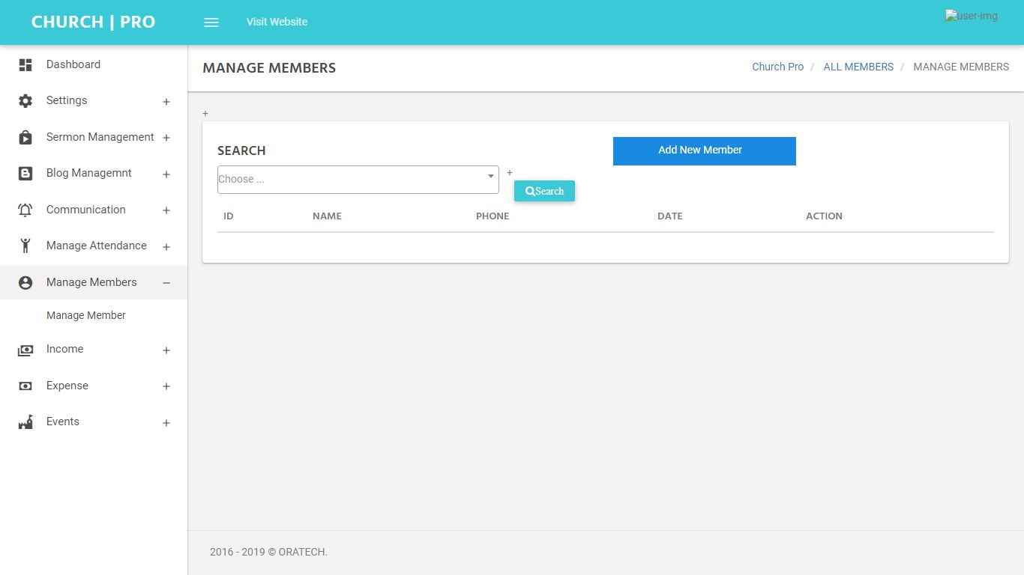This screenshot has width=1024, height=575.
Task: Select the Expense menu label
Action: 67,386
